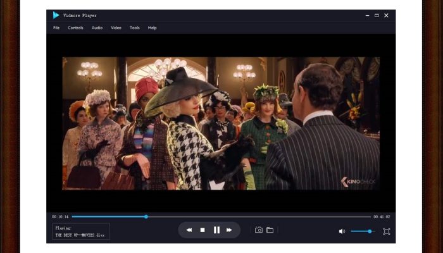Open the Help menu
443x253 pixels.
coord(152,28)
